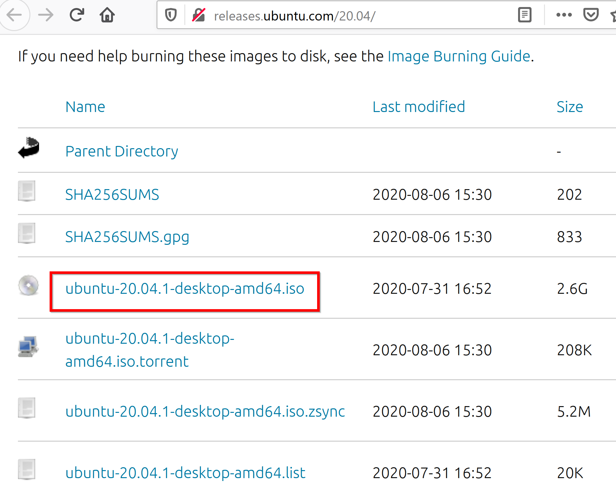Click the disc icon for the ISO
This screenshot has width=616, height=489.
click(28, 285)
